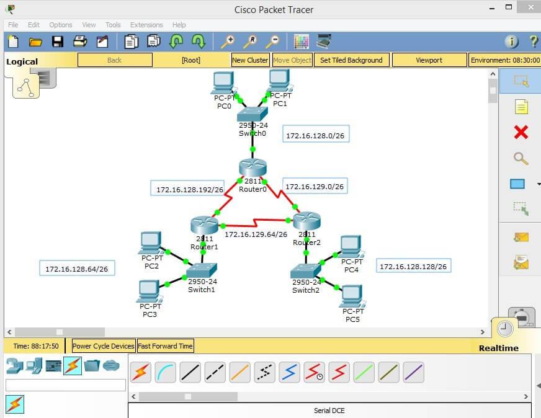The image size is (541, 418).
Task: Select the Router1 device
Action: (x=204, y=225)
